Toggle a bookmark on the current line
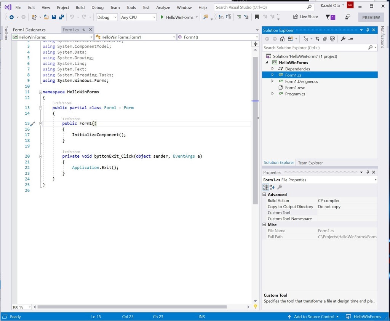390x321 pixels. point(257,17)
